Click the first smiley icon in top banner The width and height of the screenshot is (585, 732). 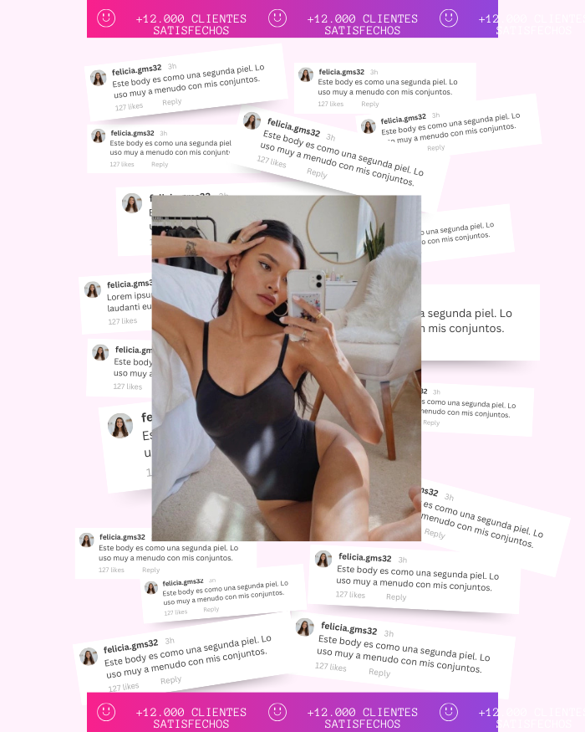pyautogui.click(x=106, y=18)
